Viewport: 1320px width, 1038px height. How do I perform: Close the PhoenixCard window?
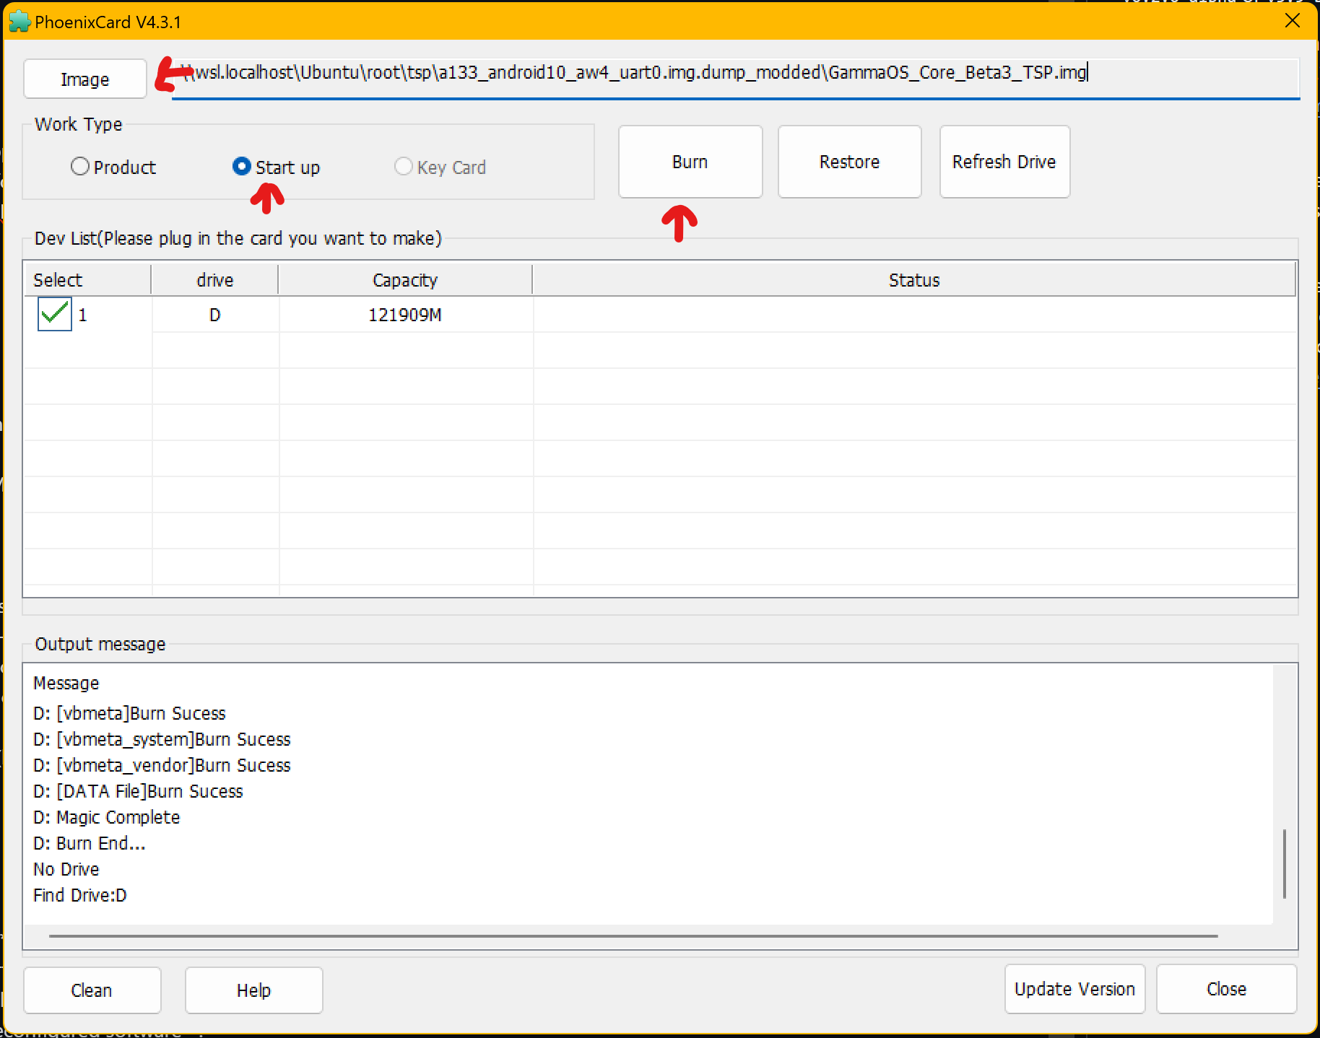click(x=1293, y=21)
